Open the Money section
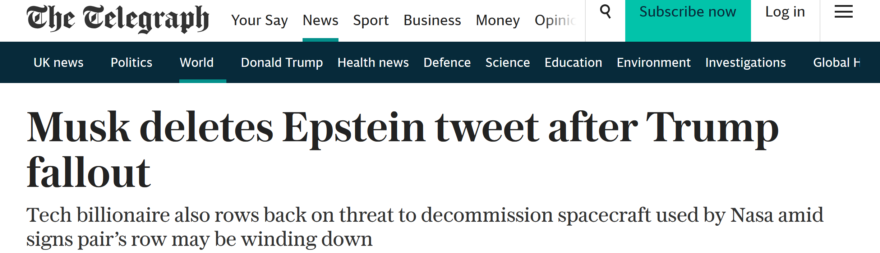This screenshot has height=253, width=880. click(498, 20)
